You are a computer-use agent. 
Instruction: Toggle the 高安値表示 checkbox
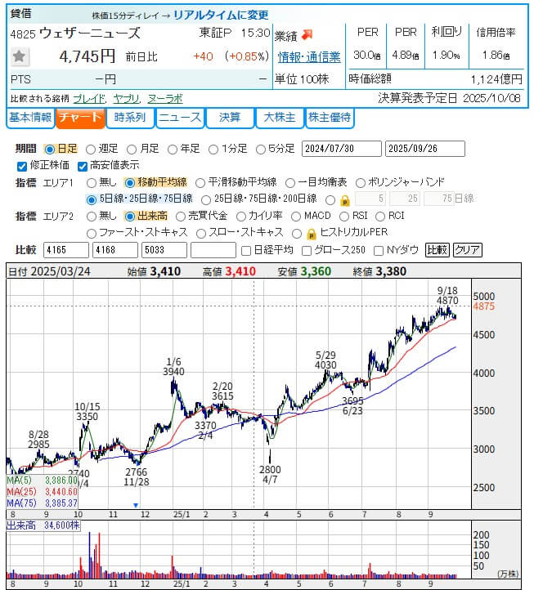[x=82, y=165]
